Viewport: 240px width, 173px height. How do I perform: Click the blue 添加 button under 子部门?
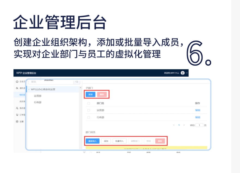90,95
